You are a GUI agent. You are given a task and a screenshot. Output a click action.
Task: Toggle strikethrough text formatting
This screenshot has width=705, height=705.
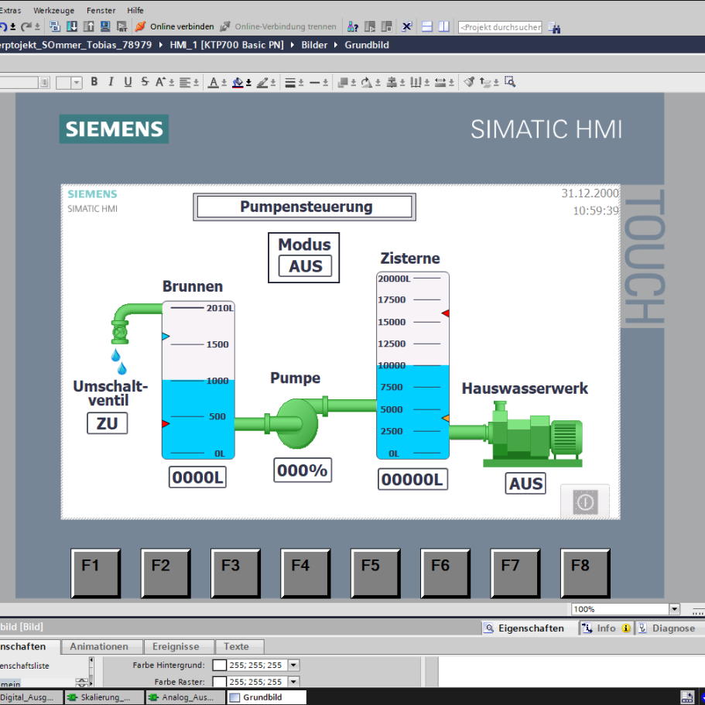[x=145, y=82]
